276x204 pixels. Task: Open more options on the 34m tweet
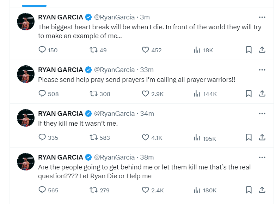tap(262, 113)
